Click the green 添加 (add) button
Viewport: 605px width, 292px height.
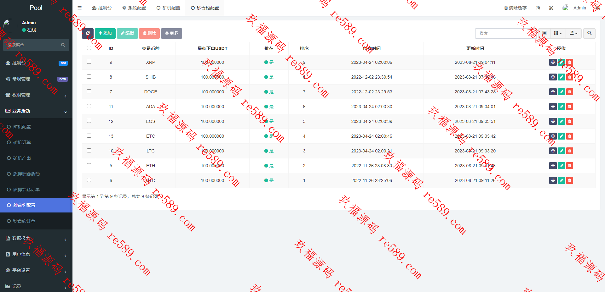click(x=105, y=33)
